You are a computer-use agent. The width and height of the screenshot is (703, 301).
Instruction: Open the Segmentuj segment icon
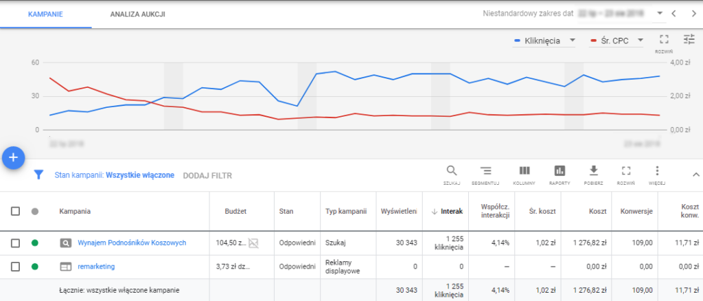coord(486,171)
